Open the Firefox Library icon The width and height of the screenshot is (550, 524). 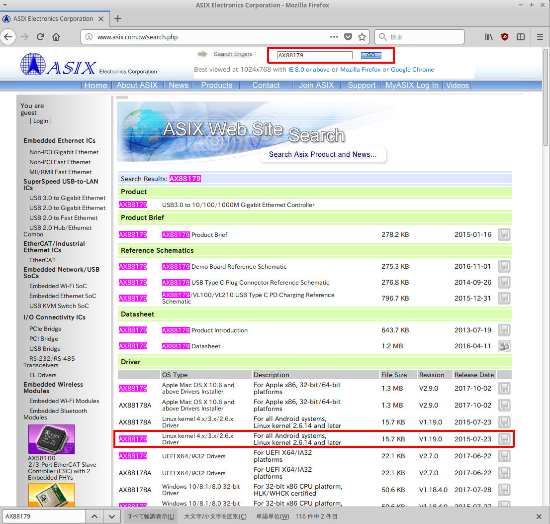pos(488,36)
